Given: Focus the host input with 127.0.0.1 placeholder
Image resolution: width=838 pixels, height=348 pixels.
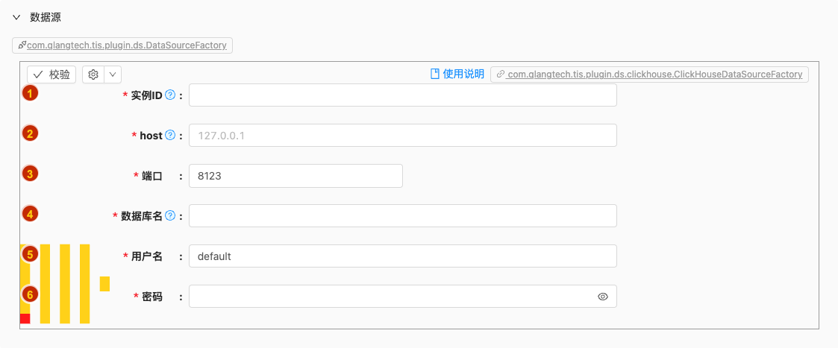Looking at the screenshot, I should 402,136.
